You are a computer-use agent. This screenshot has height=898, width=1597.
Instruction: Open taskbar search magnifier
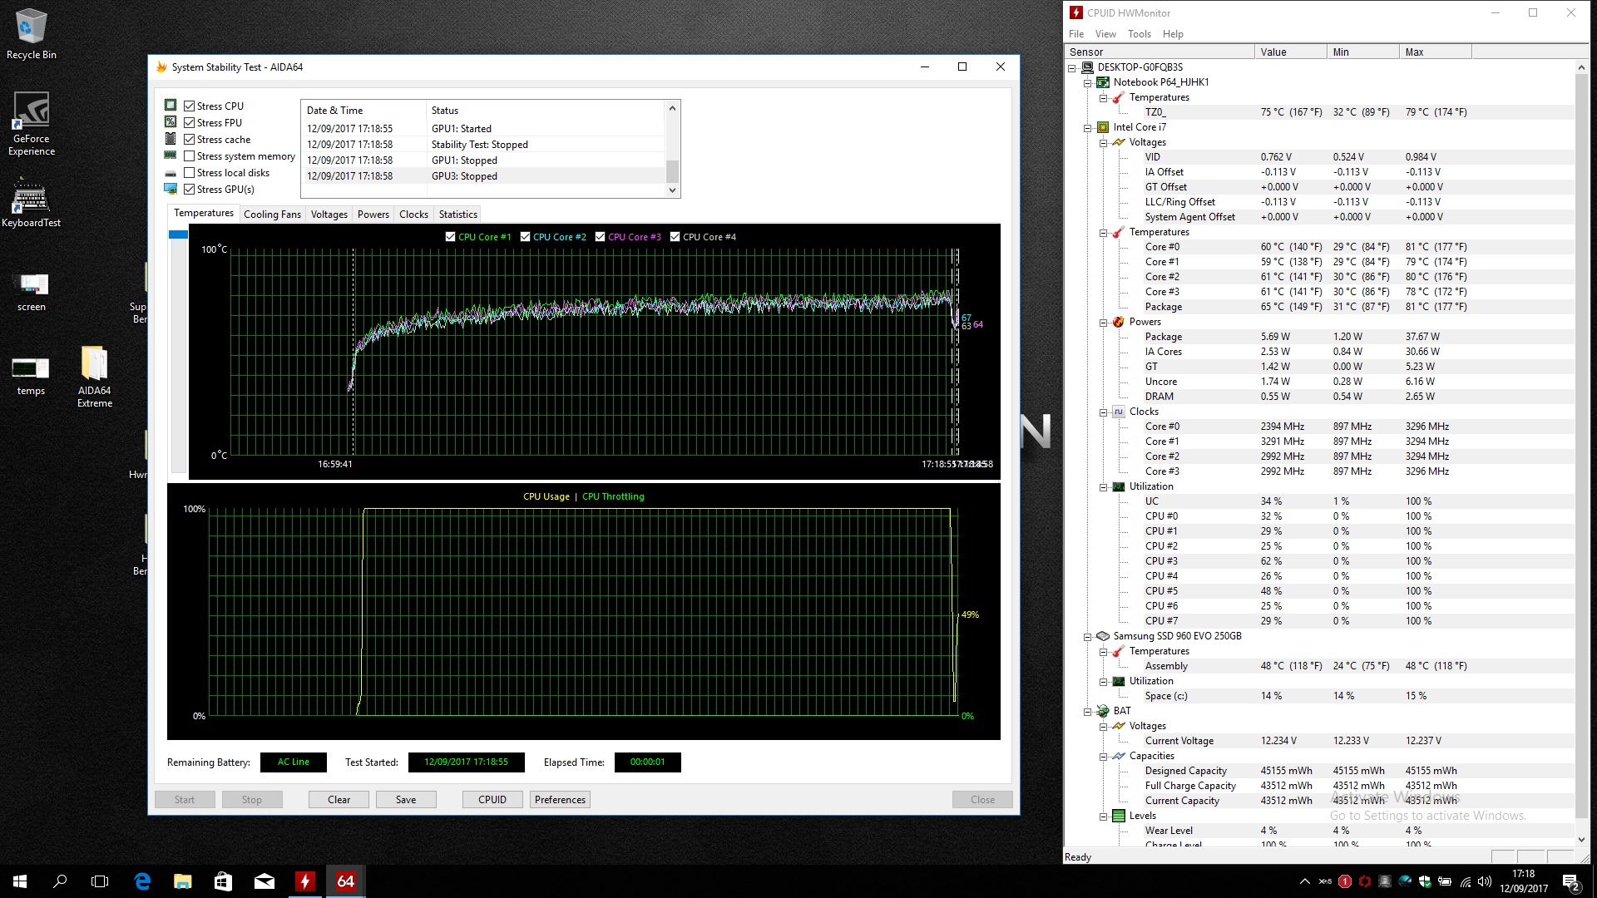coord(60,881)
